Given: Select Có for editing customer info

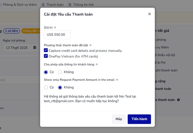Looking at the screenshot, I should [46, 72].
